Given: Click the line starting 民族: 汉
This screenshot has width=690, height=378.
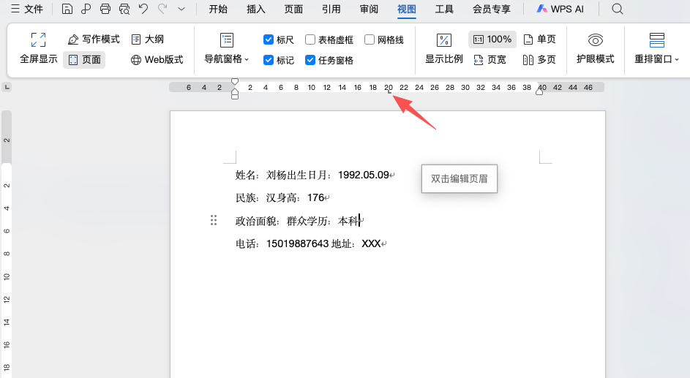Looking at the screenshot, I should [282, 198].
